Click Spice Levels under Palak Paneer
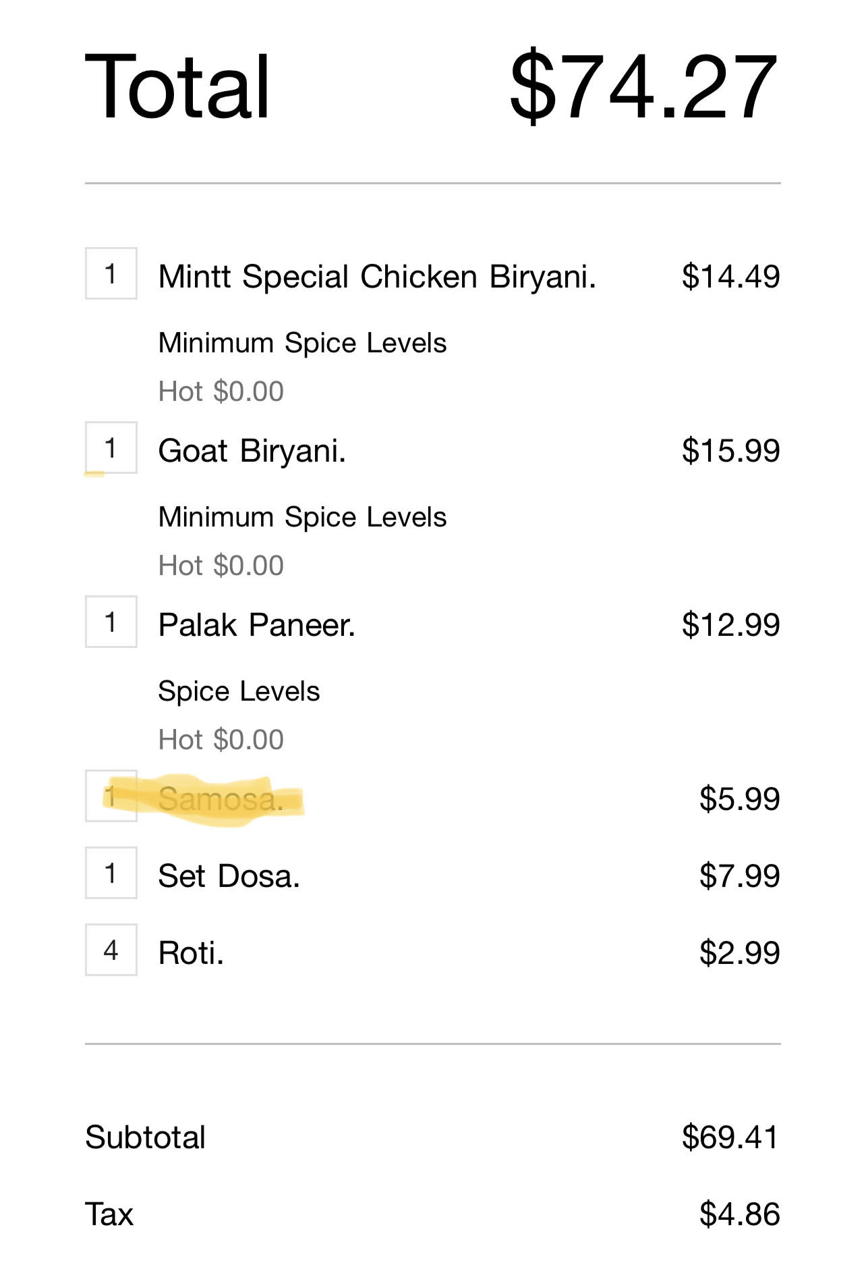Screen dimensions: 866x1261 (x=239, y=691)
